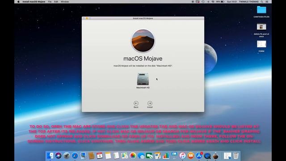The image size is (286, 161).
Task: Select the Macintosh HD disk icon
Action: [143, 79]
